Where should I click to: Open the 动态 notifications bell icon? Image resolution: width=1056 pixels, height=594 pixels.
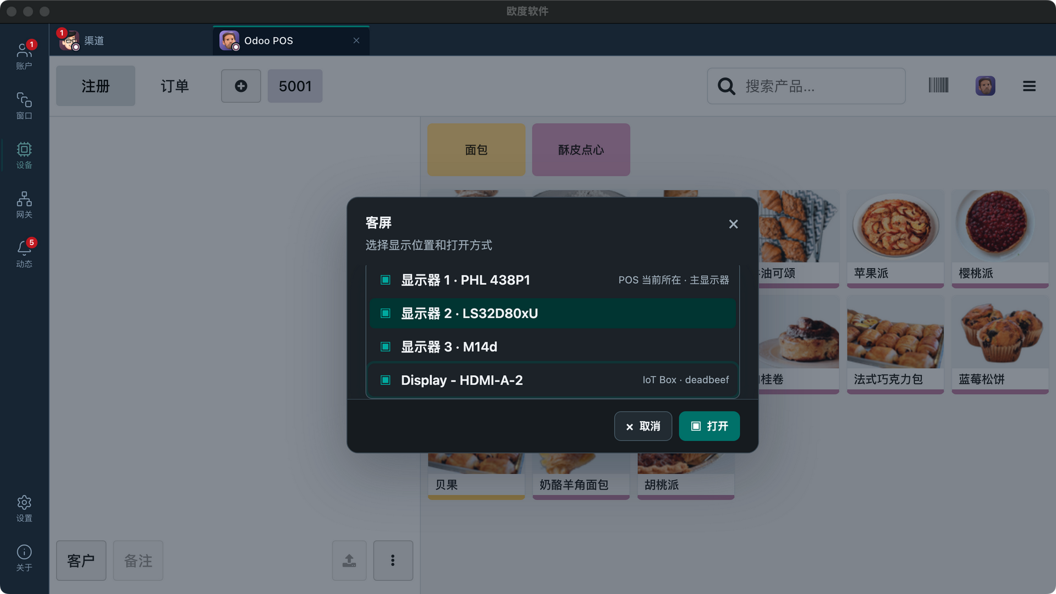click(x=24, y=254)
